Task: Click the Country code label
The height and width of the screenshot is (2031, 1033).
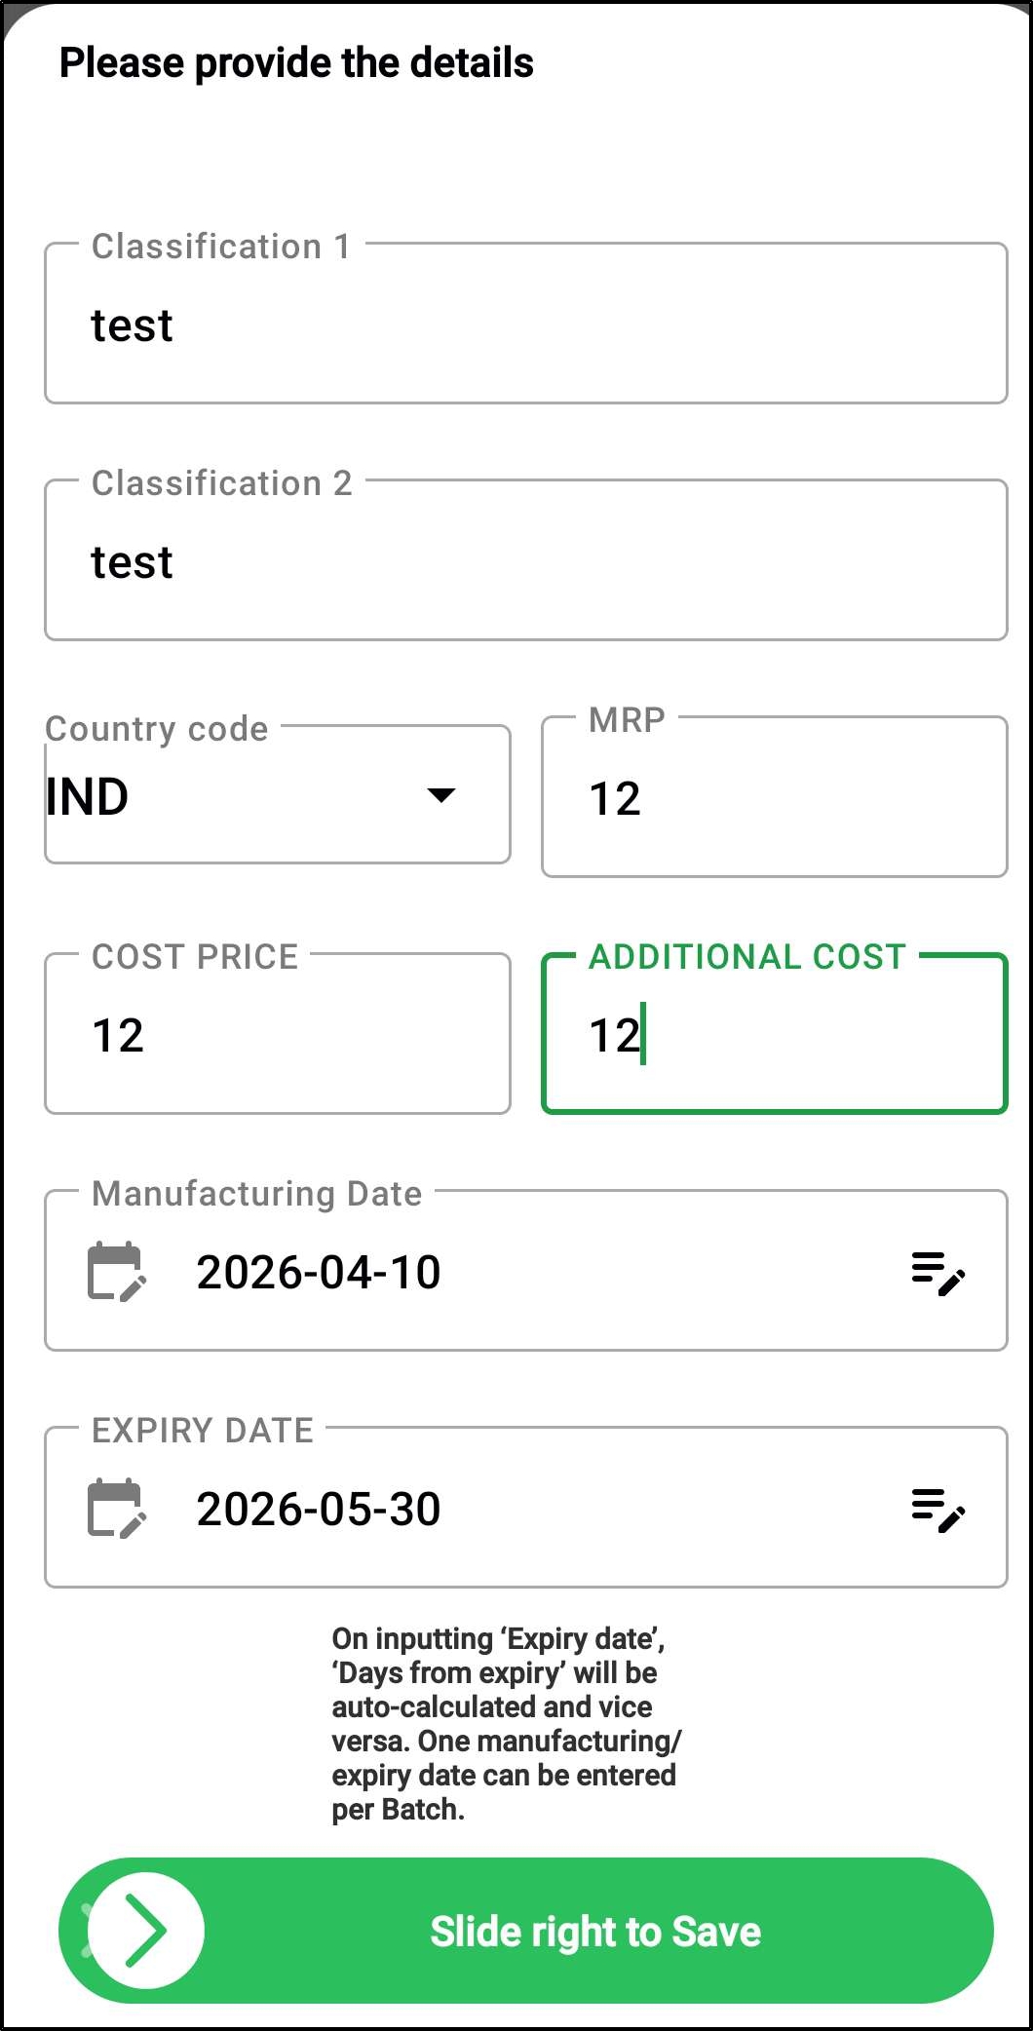Action: coord(157,729)
